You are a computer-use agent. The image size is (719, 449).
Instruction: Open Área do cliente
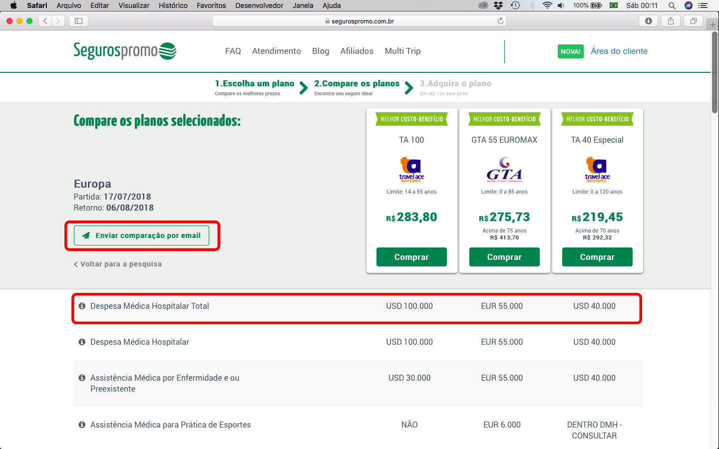pyautogui.click(x=619, y=51)
